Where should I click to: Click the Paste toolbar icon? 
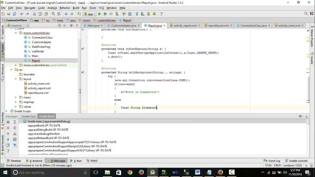46,14
